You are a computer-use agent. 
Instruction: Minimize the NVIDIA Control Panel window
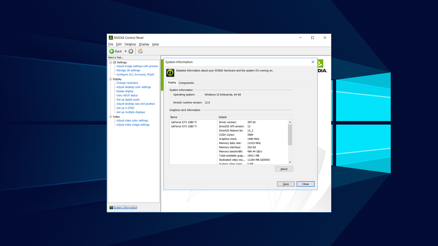300,38
